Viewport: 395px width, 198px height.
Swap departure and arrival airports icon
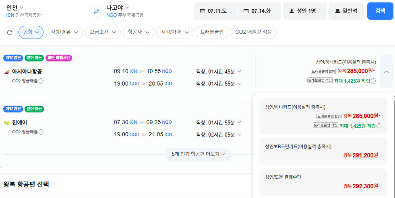(96, 11)
